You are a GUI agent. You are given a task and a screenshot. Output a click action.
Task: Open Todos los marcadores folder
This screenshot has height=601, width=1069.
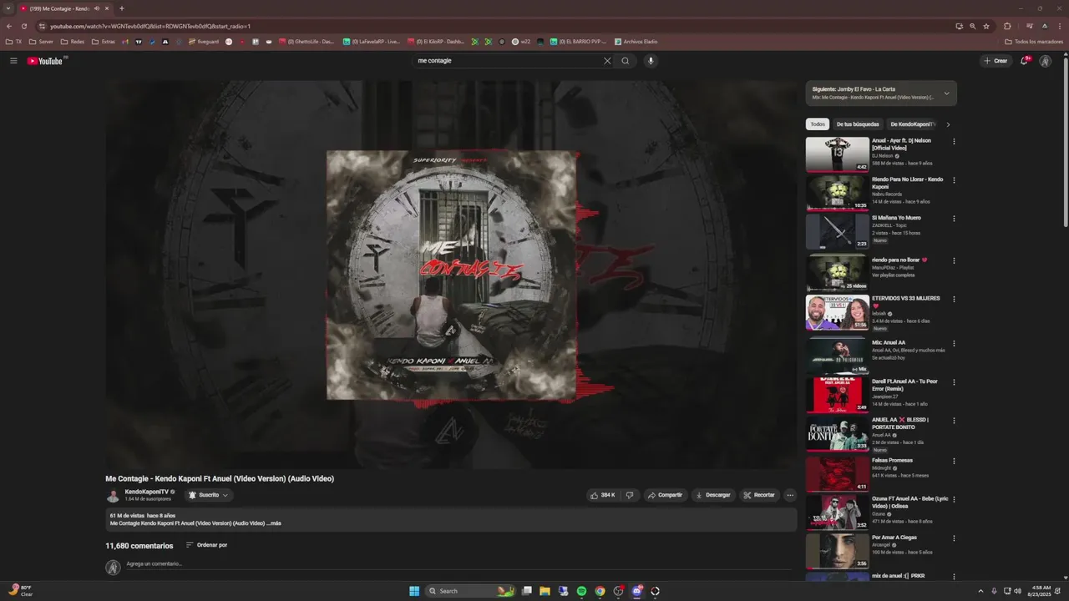[1034, 42]
